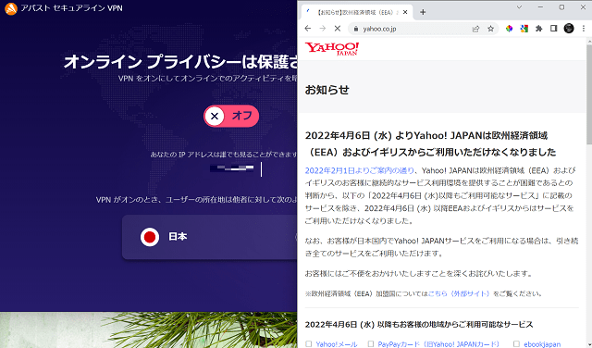Image resolution: width=592 pixels, height=348 pixels.
Task: Click the Yahoo! JAPAN logo
Action: pos(332,49)
